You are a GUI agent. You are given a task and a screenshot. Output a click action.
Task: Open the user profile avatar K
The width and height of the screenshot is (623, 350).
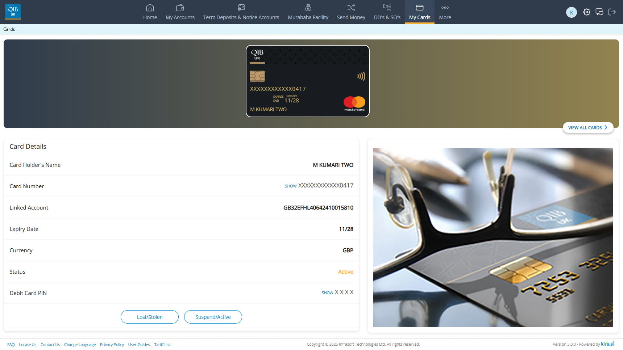click(x=571, y=12)
